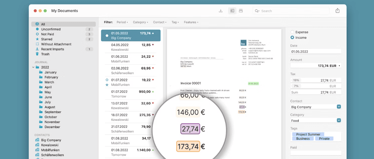Click the white dot on the Big Company entry
Image resolution: width=374 pixels, height=159 pixels.
click(x=107, y=36)
